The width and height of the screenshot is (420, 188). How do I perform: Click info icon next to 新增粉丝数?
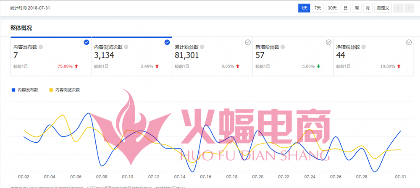[x=283, y=47]
